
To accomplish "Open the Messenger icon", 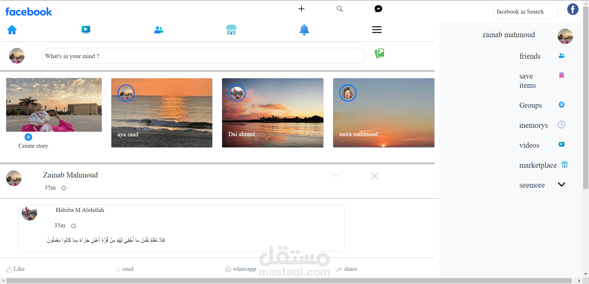I will pos(378,9).
